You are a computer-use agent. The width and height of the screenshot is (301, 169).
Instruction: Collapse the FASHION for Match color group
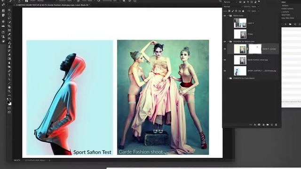click(228, 42)
